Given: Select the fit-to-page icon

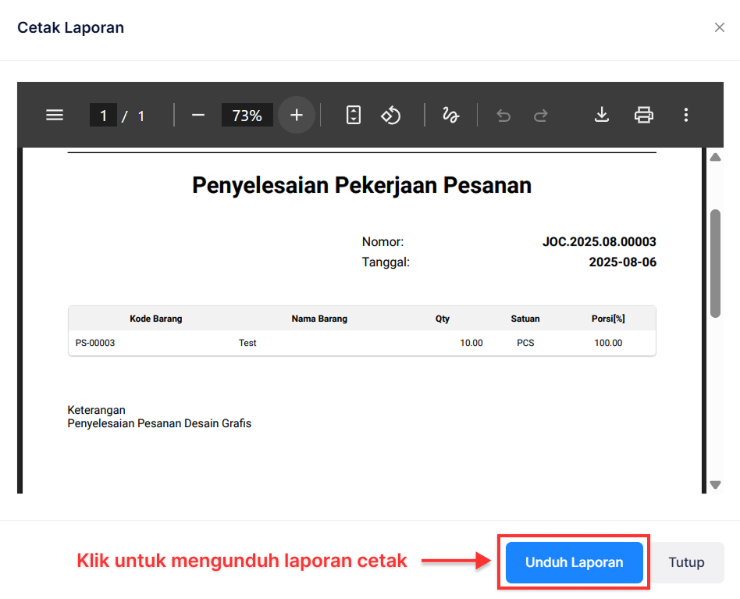Looking at the screenshot, I should coord(353,115).
